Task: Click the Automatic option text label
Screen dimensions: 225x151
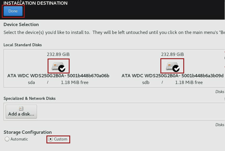Action: click(x=19, y=139)
